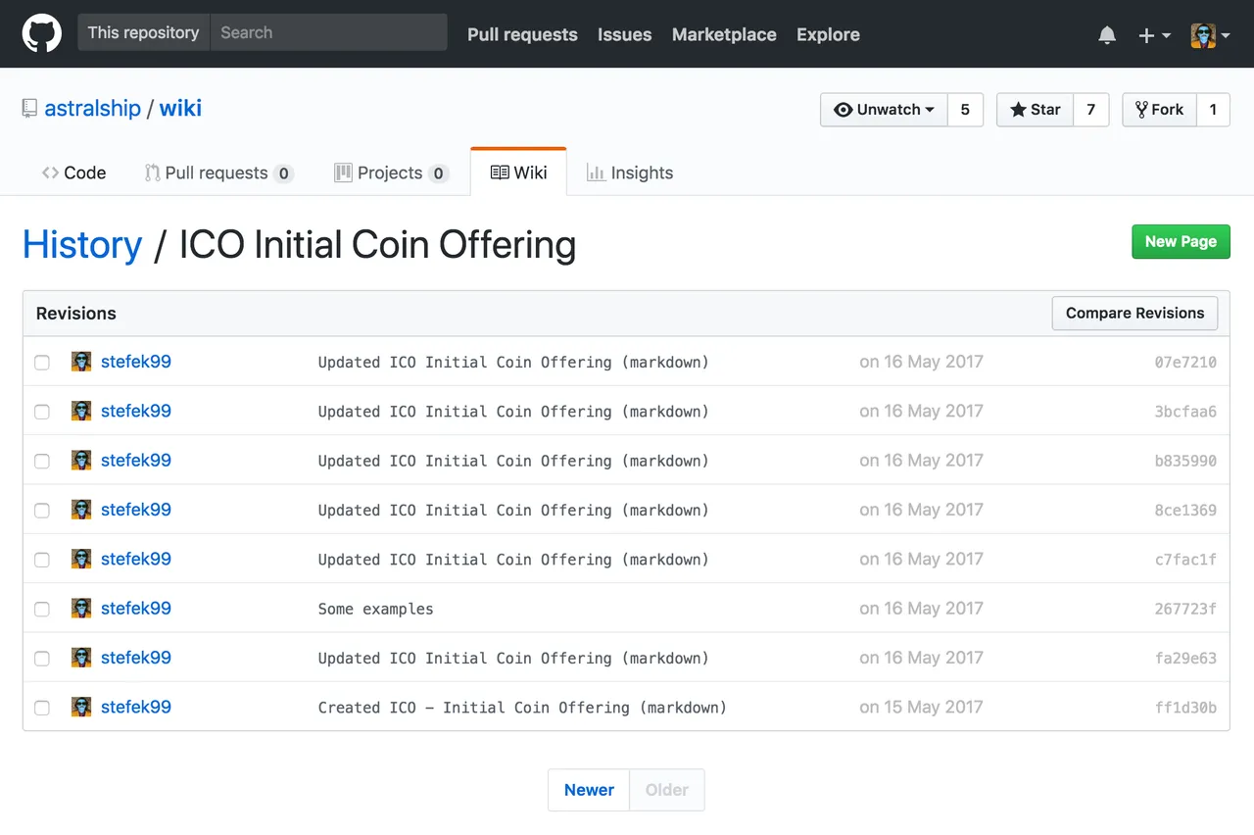Screen dimensions: 1254x835
Task: Open commit hash b835990
Action: [x=1185, y=461]
